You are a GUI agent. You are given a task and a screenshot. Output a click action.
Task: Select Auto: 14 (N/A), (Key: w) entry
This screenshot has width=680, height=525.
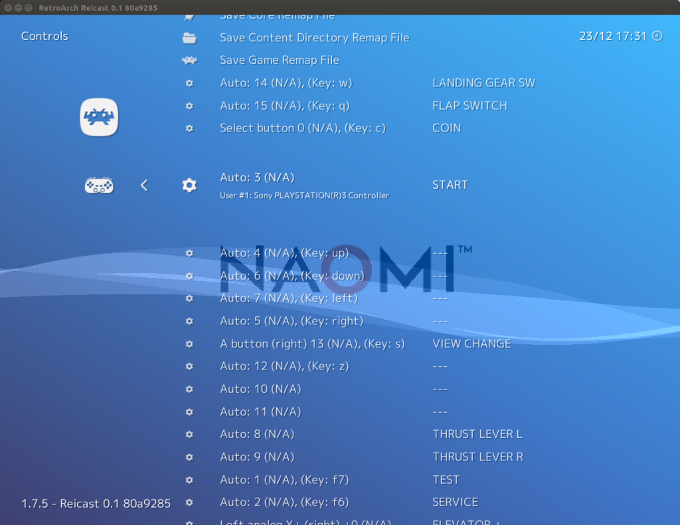click(286, 83)
